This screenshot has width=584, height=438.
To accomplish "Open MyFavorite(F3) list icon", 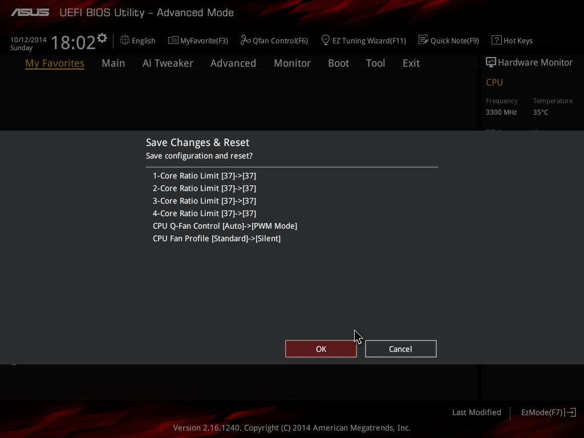I will [x=173, y=40].
